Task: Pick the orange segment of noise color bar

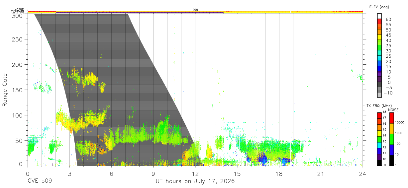Action: [391, 129]
